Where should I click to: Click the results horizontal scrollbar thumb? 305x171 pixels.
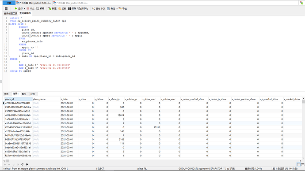7,161
